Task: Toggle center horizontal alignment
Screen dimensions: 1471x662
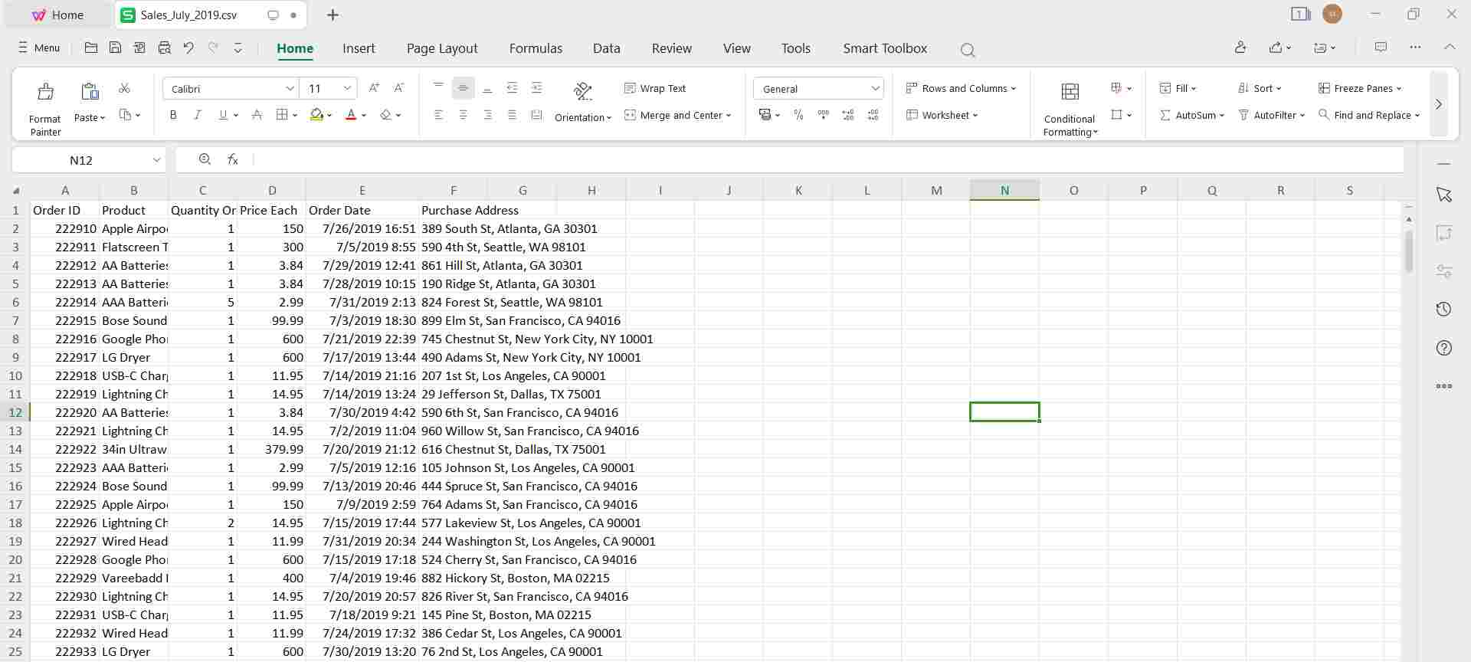Action: (x=463, y=115)
